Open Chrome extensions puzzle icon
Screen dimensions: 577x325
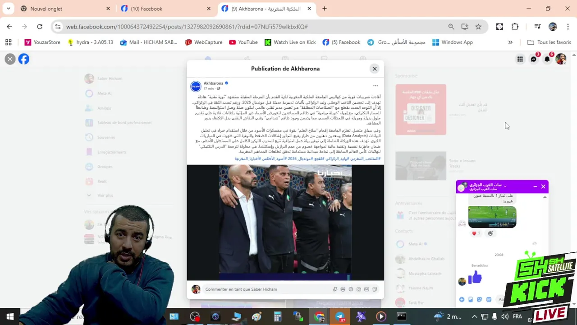coord(515,27)
